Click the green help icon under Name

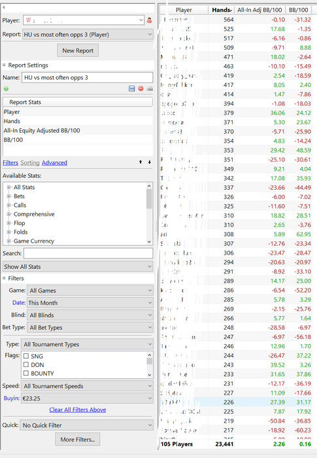(6, 89)
